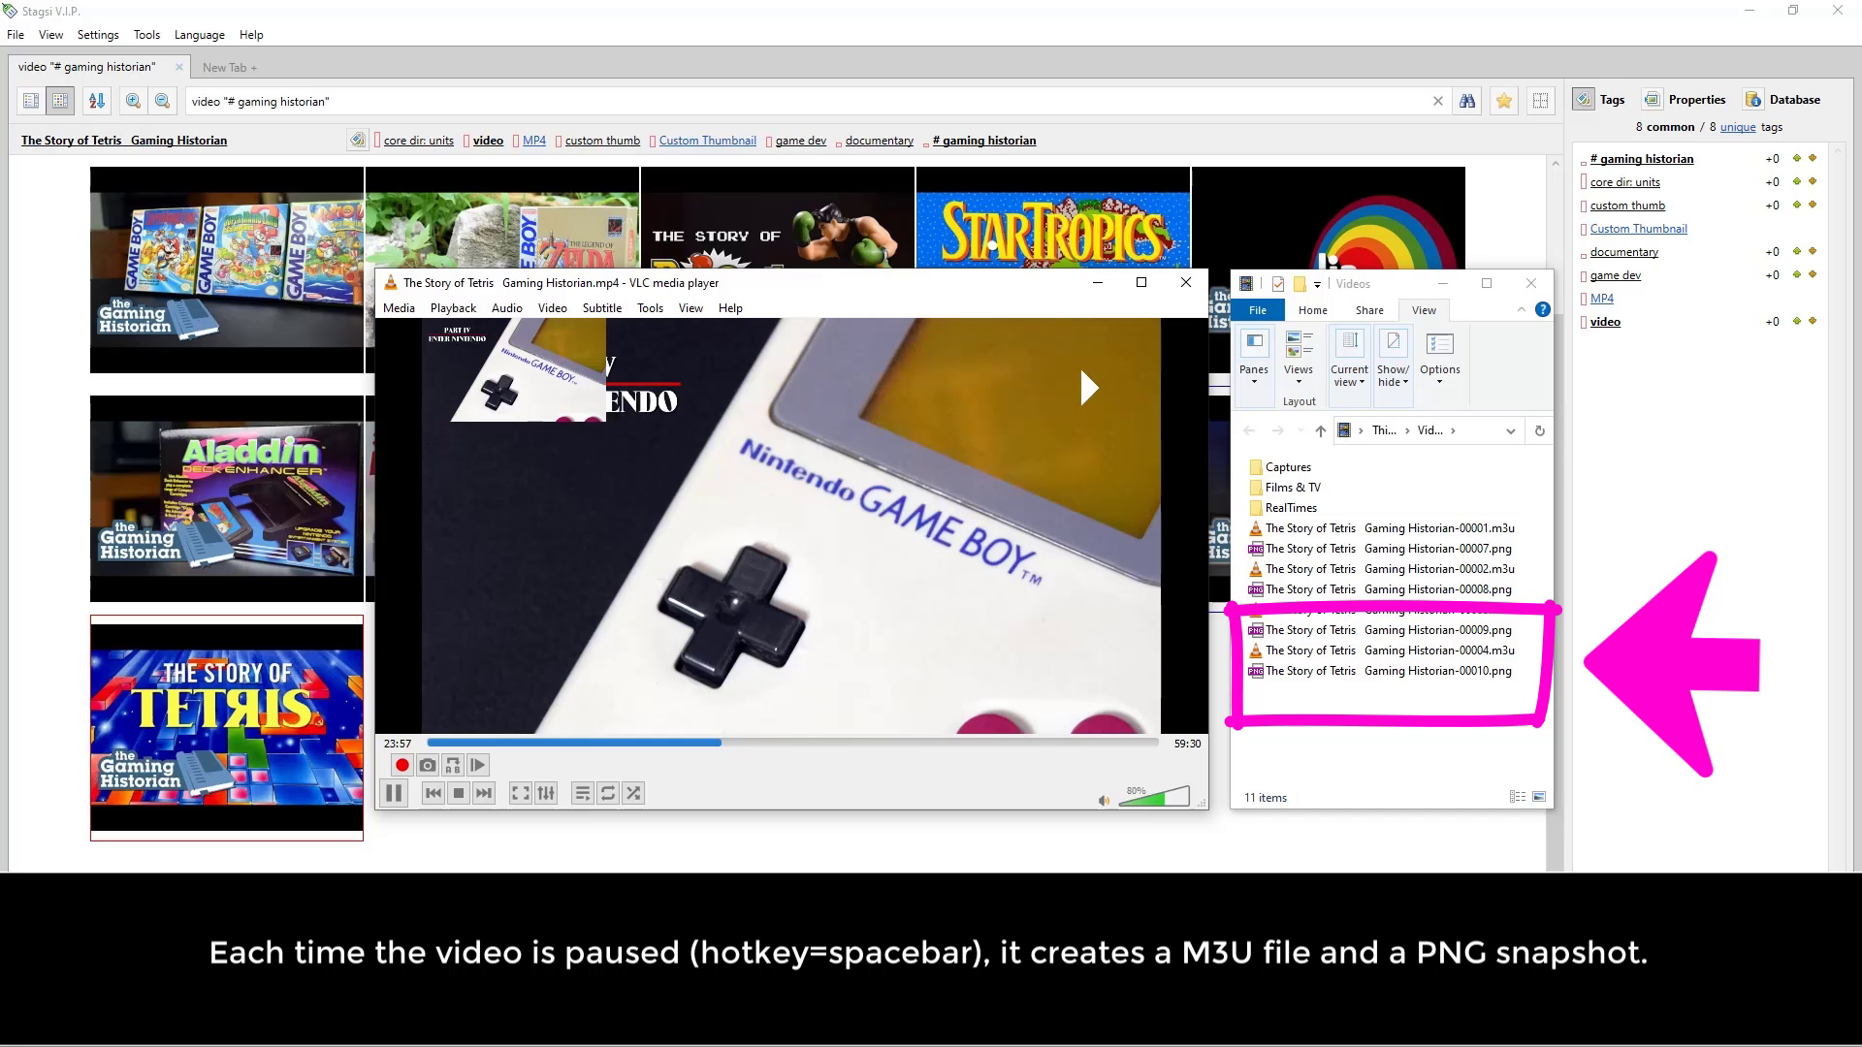Switch to the New Tab + tab
Viewport: 1862px width, 1047px height.
pyautogui.click(x=229, y=68)
